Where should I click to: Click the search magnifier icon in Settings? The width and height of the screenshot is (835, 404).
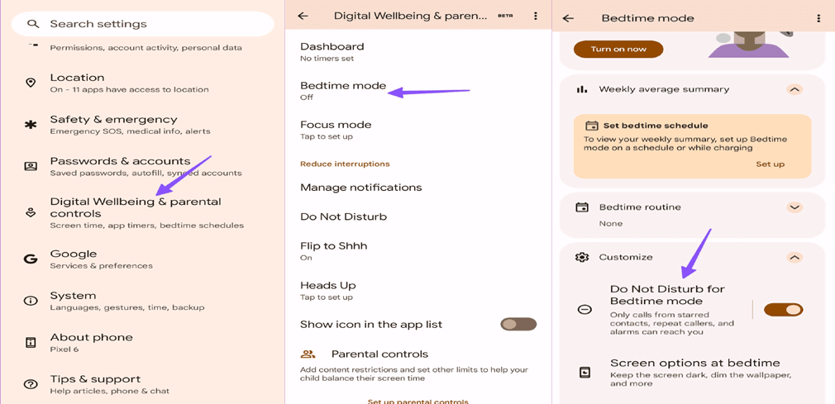(33, 24)
